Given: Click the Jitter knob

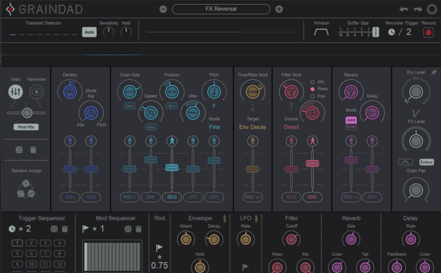Looking at the screenshot, I should pyautogui.click(x=193, y=113).
